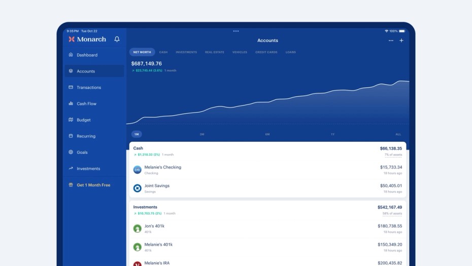Click Melanie's IRA red account icon
Screen dimensions: 472x266
click(137, 263)
